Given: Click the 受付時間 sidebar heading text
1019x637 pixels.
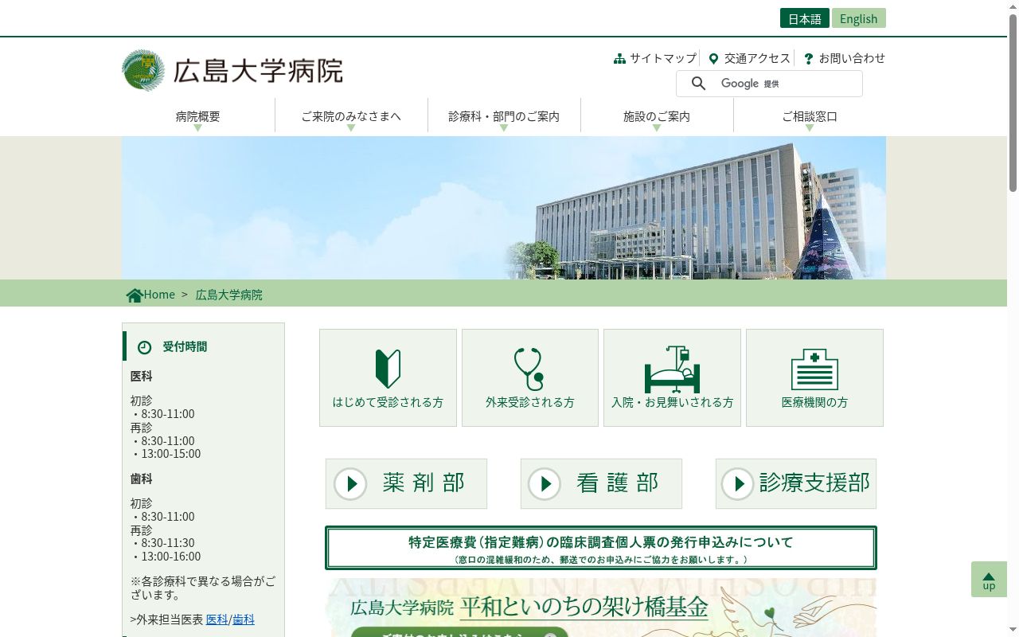Looking at the screenshot, I should (x=185, y=346).
